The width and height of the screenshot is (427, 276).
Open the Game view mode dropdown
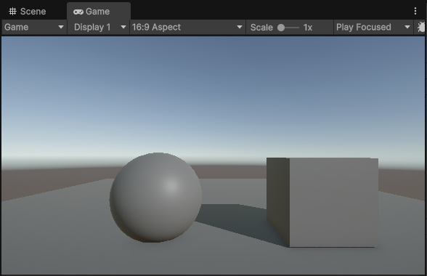click(34, 28)
